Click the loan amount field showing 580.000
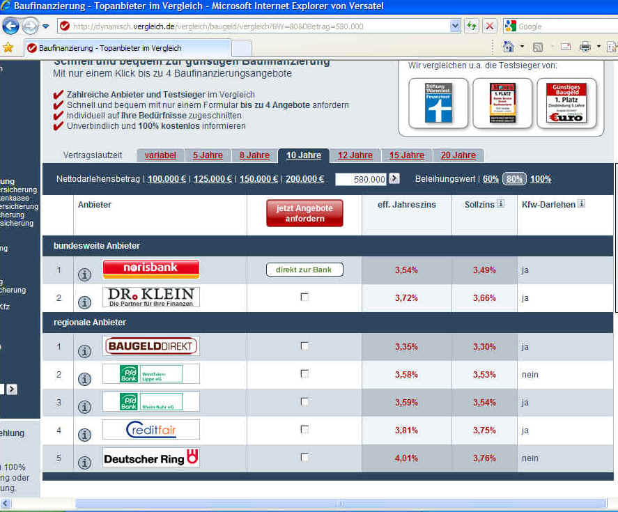 [x=361, y=179]
